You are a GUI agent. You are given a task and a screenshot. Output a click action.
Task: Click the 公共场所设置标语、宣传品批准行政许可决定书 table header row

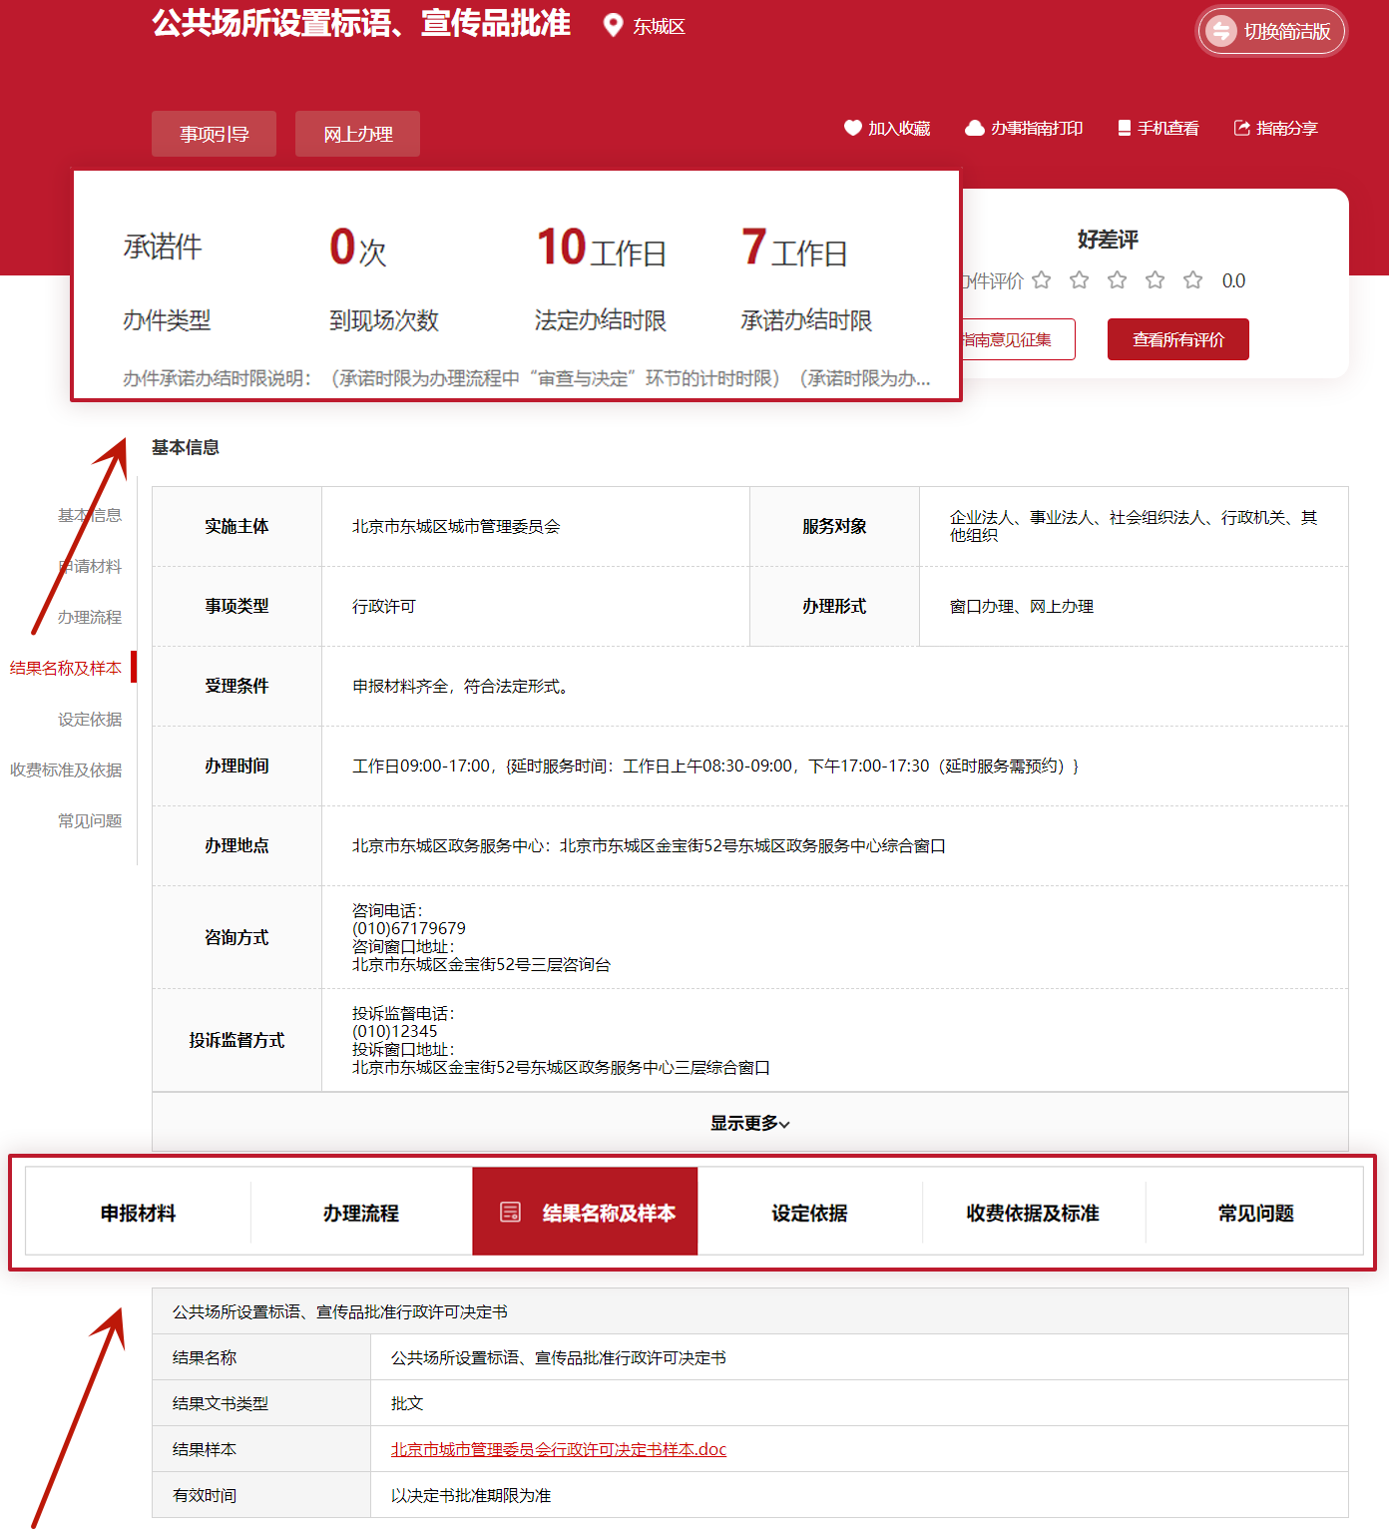pos(750,1311)
